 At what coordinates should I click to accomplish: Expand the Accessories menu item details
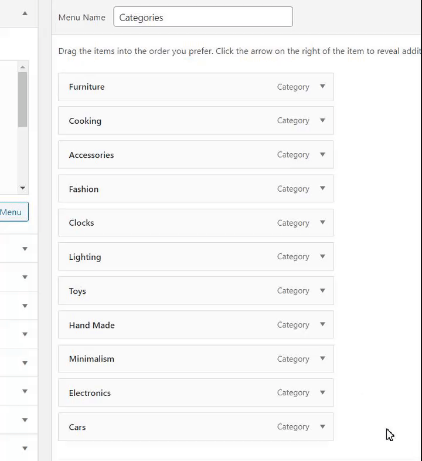[x=322, y=155]
